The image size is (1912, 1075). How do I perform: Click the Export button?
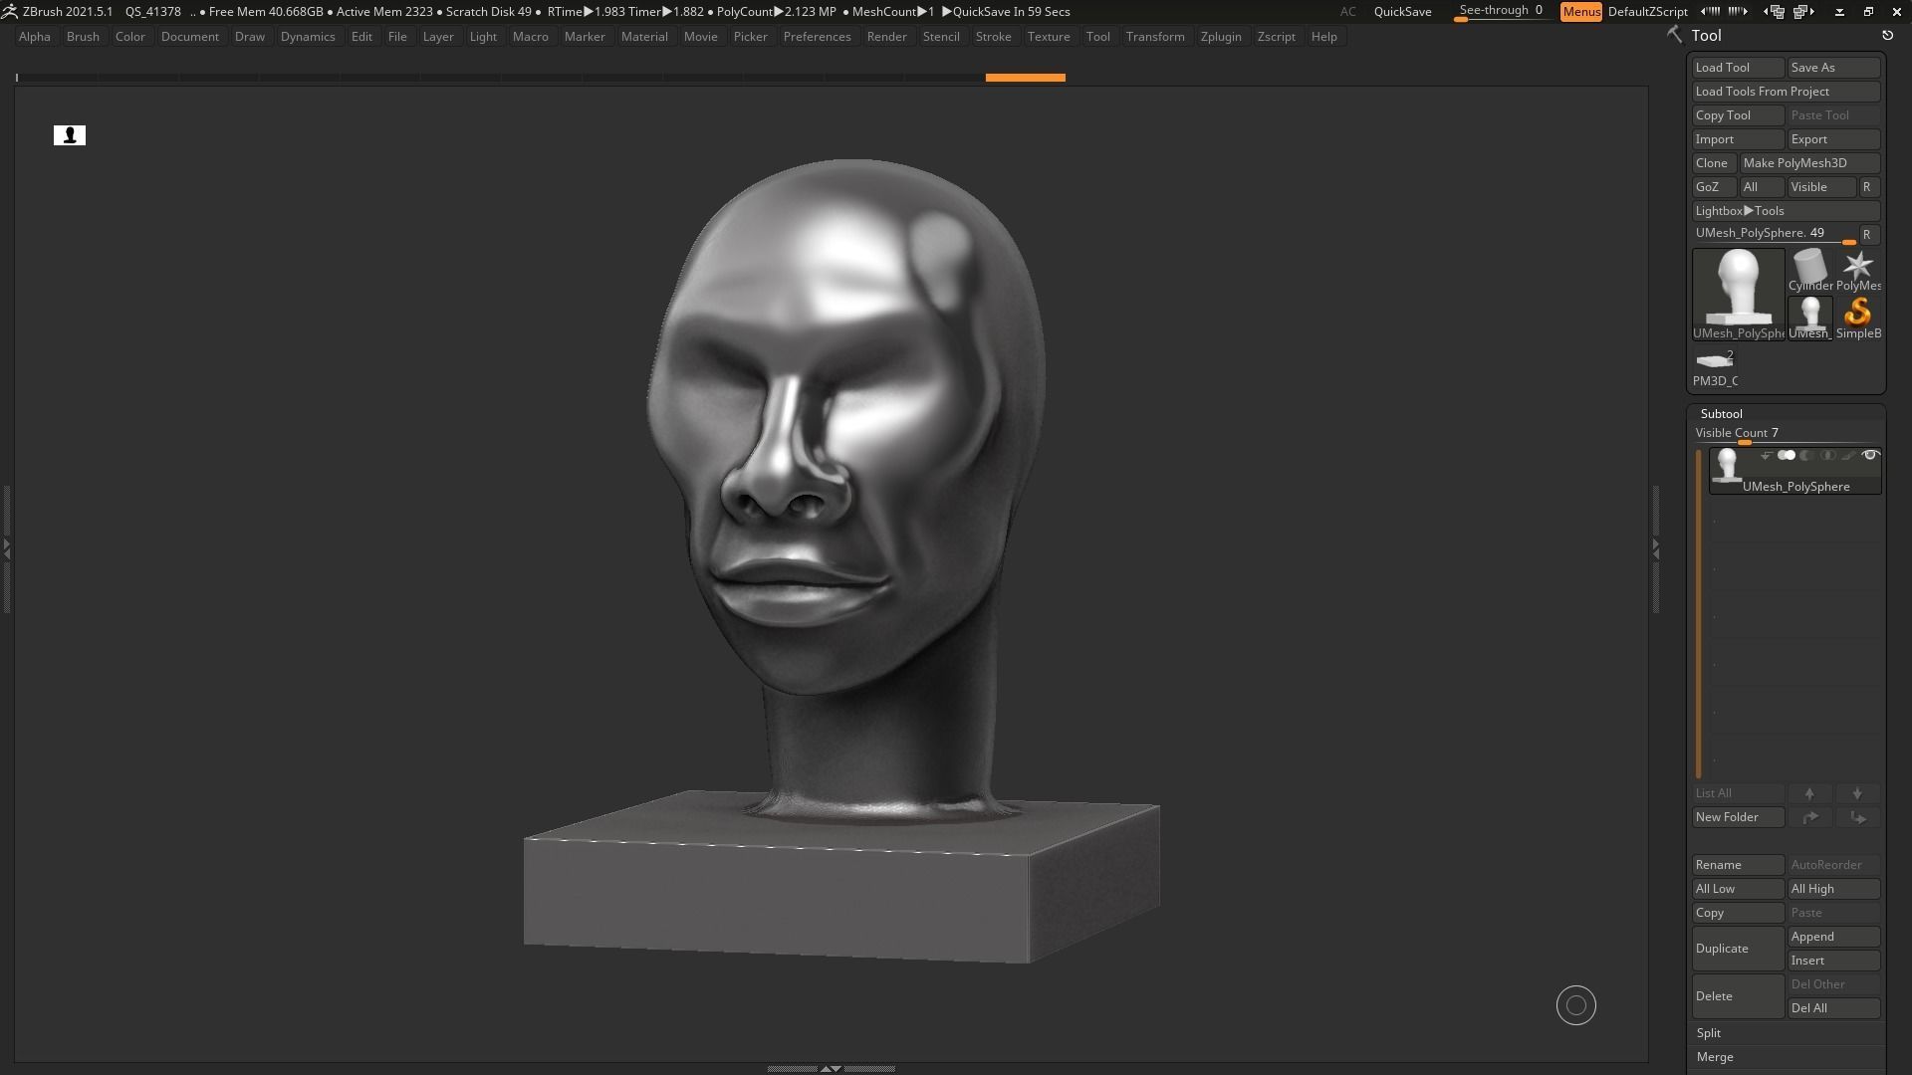[1833, 139]
